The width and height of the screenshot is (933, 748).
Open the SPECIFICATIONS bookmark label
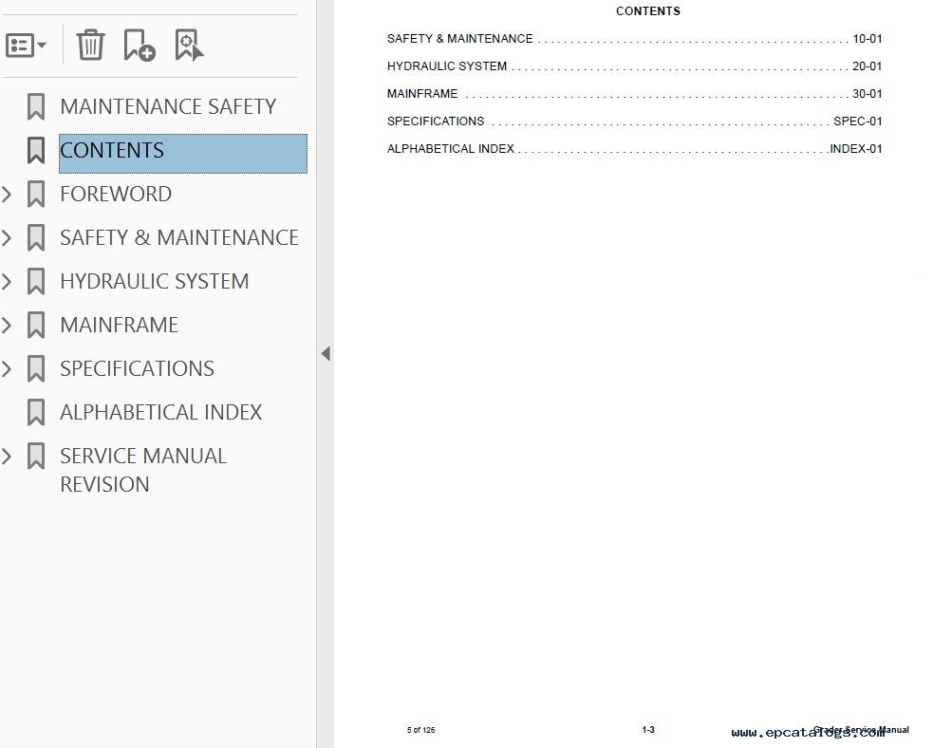[137, 368]
